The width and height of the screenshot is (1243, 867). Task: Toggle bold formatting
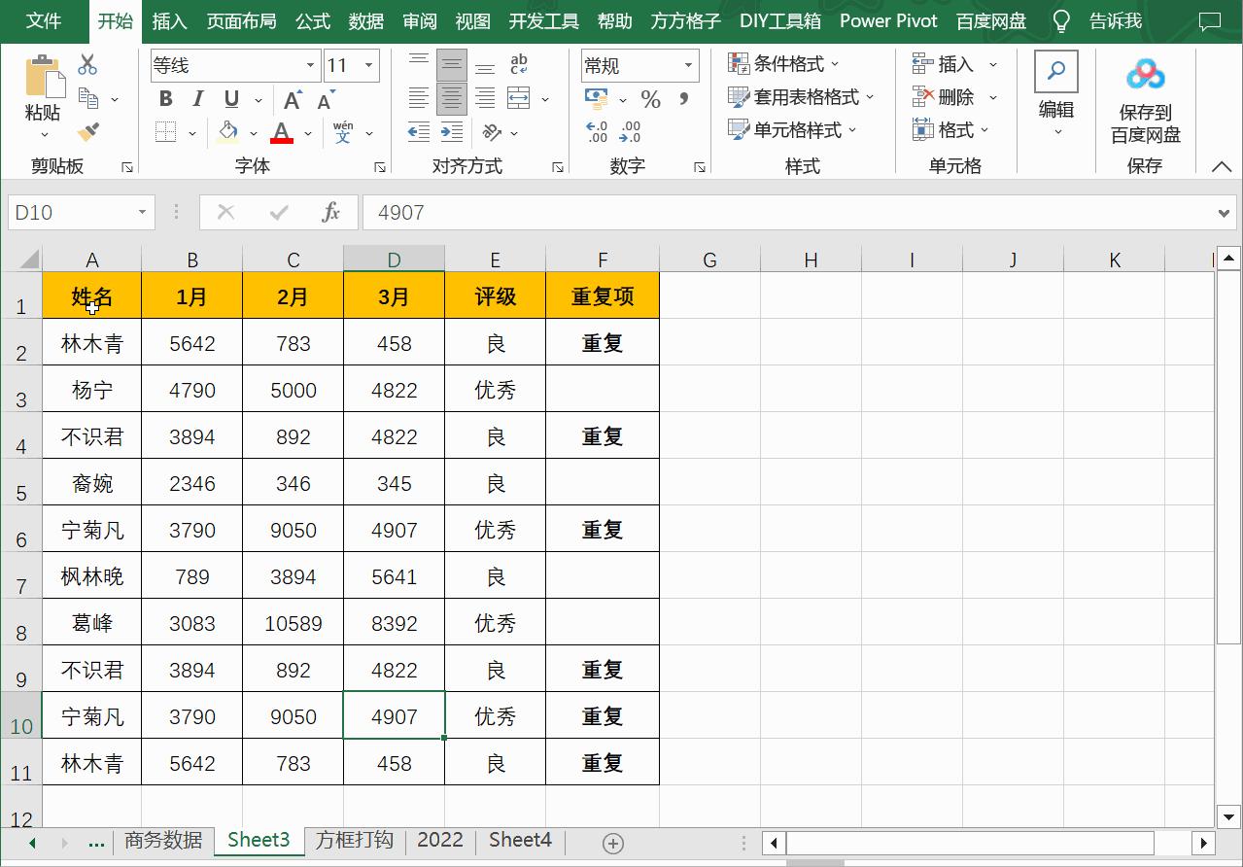[x=165, y=98]
